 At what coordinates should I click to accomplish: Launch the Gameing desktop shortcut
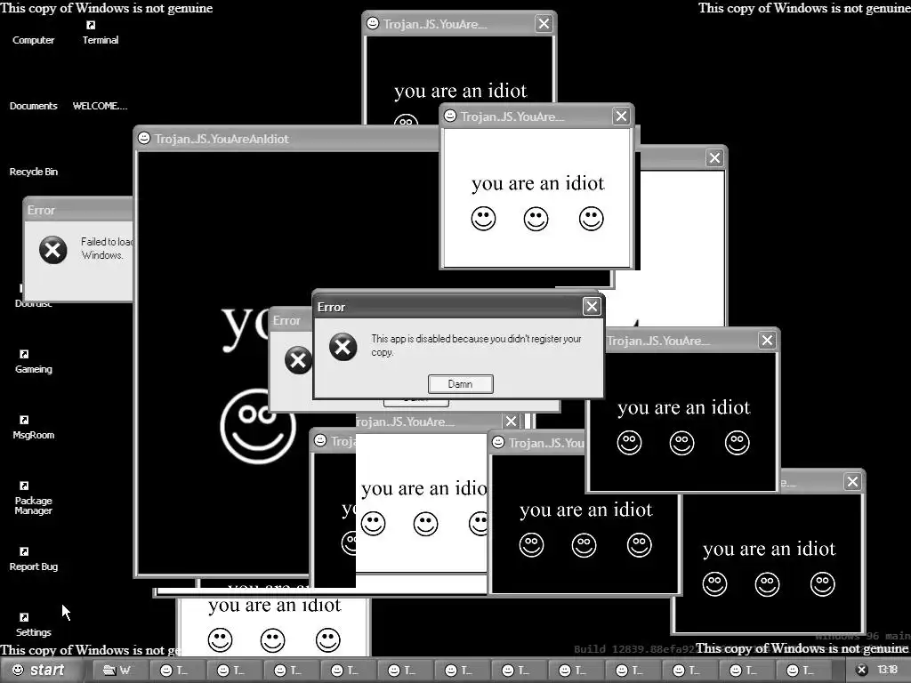[x=33, y=363]
